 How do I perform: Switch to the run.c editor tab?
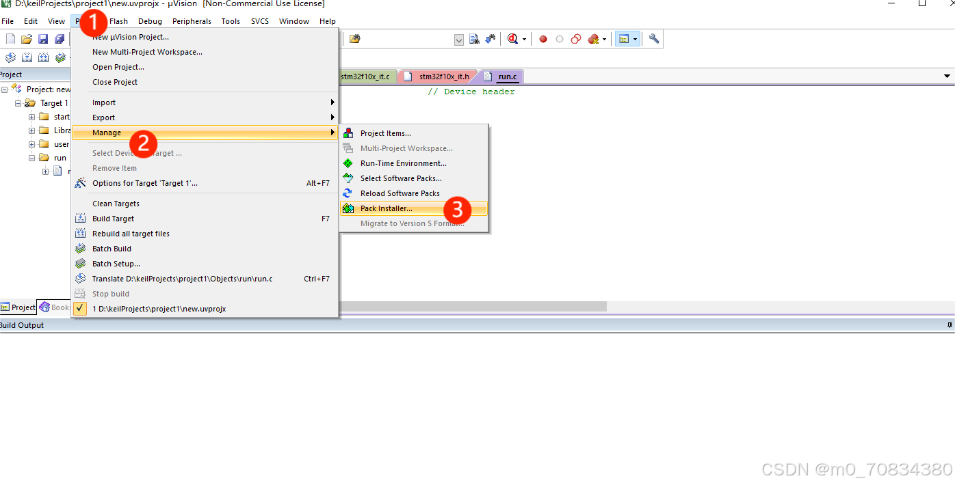coord(501,77)
